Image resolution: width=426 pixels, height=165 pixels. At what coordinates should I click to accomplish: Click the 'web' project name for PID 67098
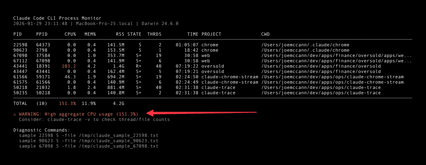pyautogui.click(x=206, y=56)
